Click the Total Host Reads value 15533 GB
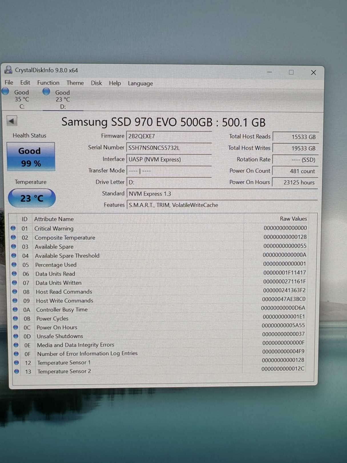Image resolution: width=347 pixels, height=463 pixels. coord(296,137)
